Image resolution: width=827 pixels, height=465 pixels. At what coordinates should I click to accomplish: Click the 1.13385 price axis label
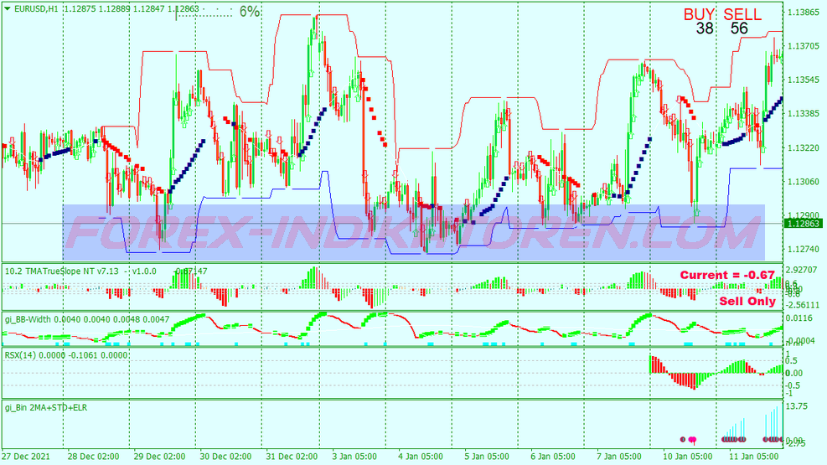coord(804,113)
